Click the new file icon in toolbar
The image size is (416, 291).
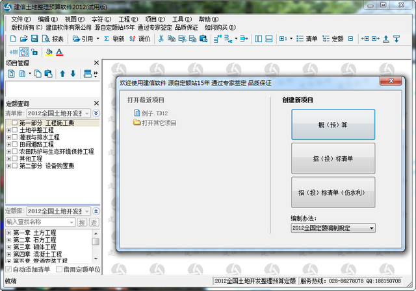(13, 39)
